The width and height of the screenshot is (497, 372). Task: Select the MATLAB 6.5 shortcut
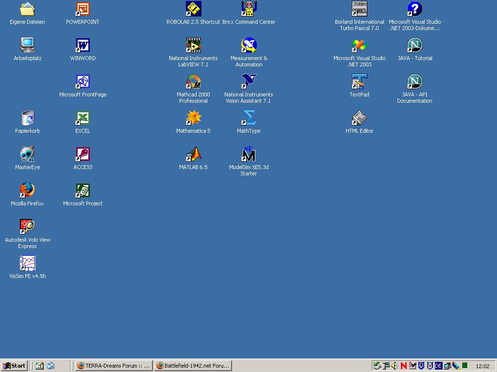(x=193, y=155)
